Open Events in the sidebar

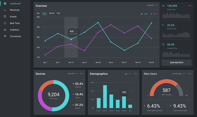[x=13, y=16]
